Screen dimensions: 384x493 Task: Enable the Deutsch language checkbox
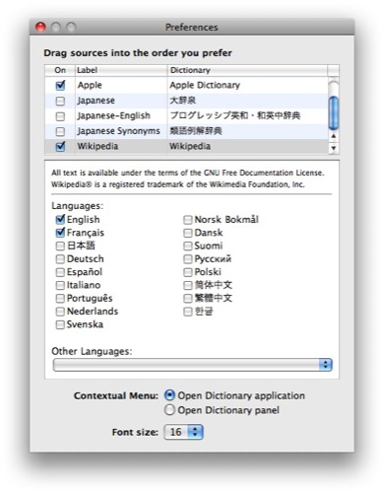click(60, 259)
